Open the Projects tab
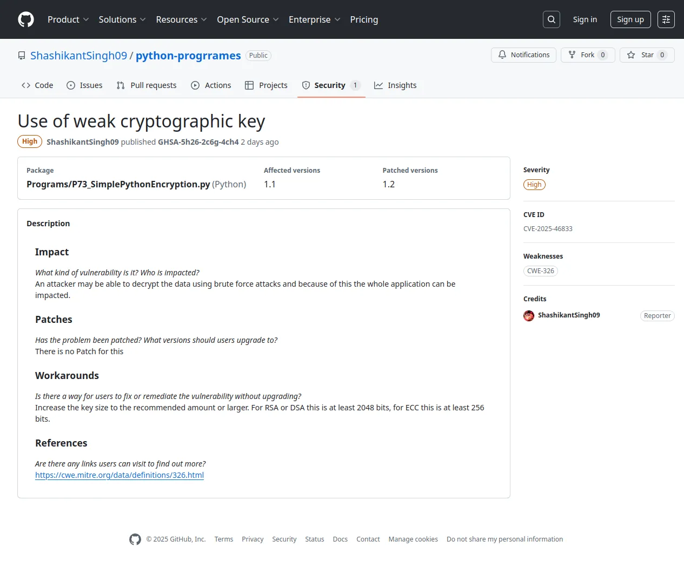The height and width of the screenshot is (568, 684). point(266,85)
